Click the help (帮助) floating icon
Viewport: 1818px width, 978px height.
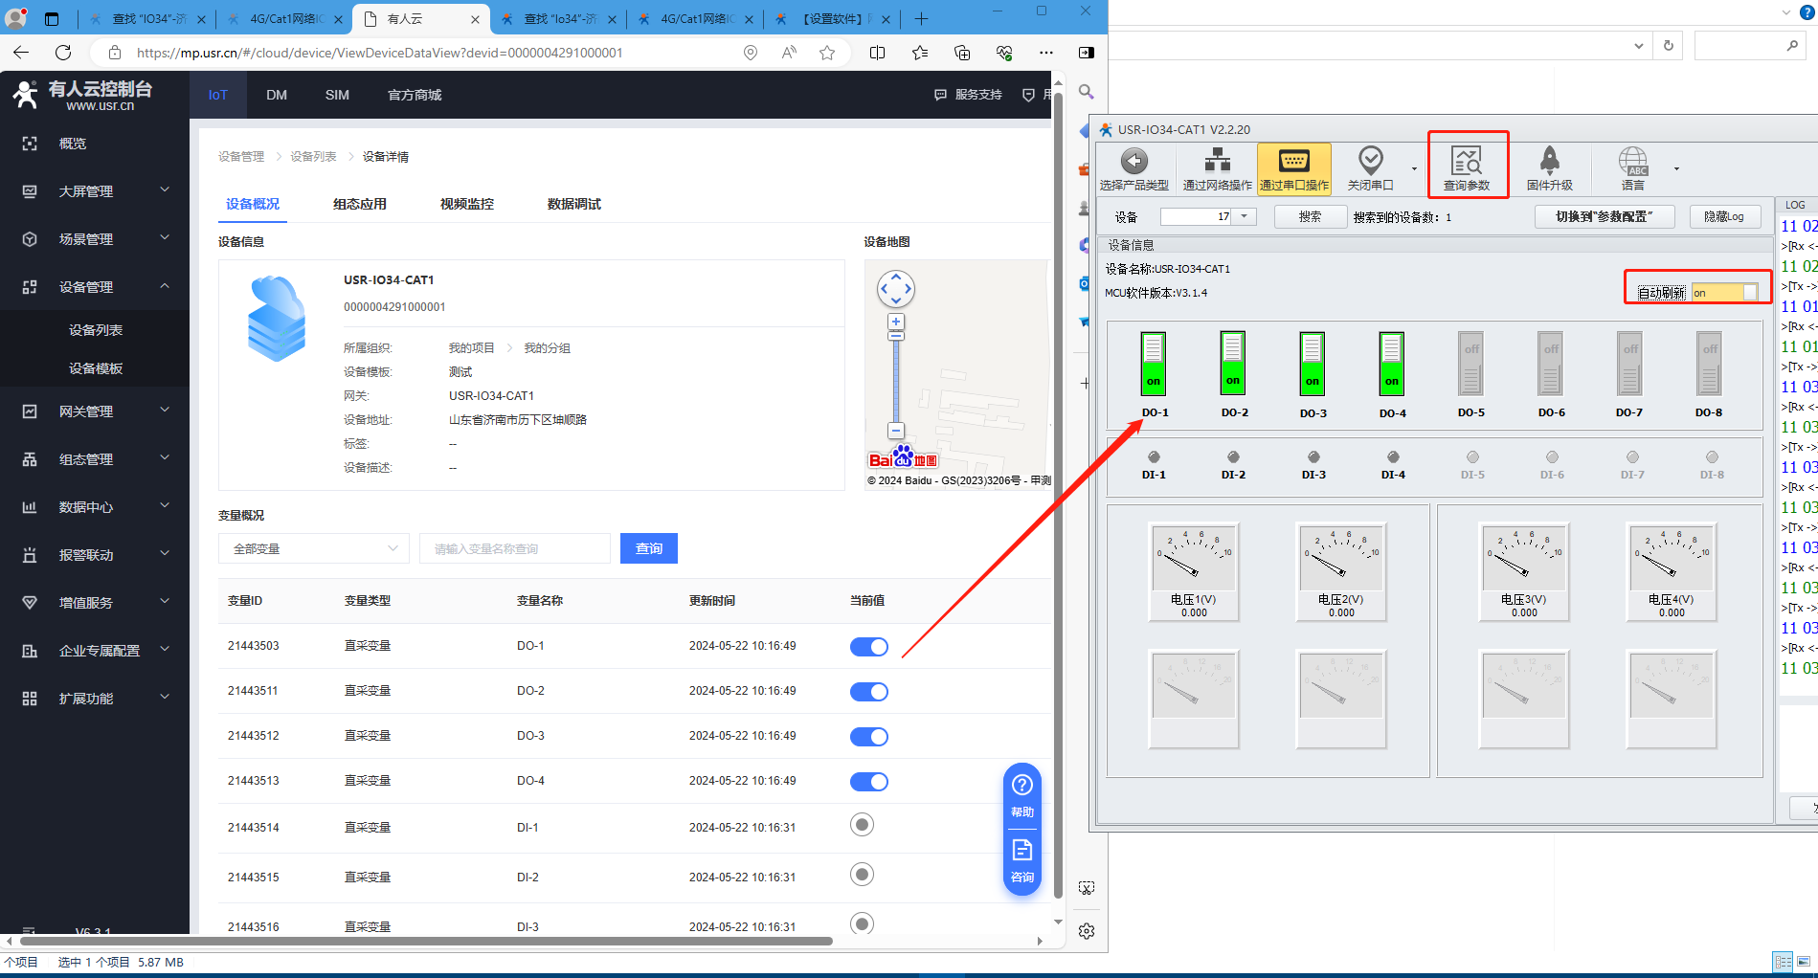point(1021,795)
